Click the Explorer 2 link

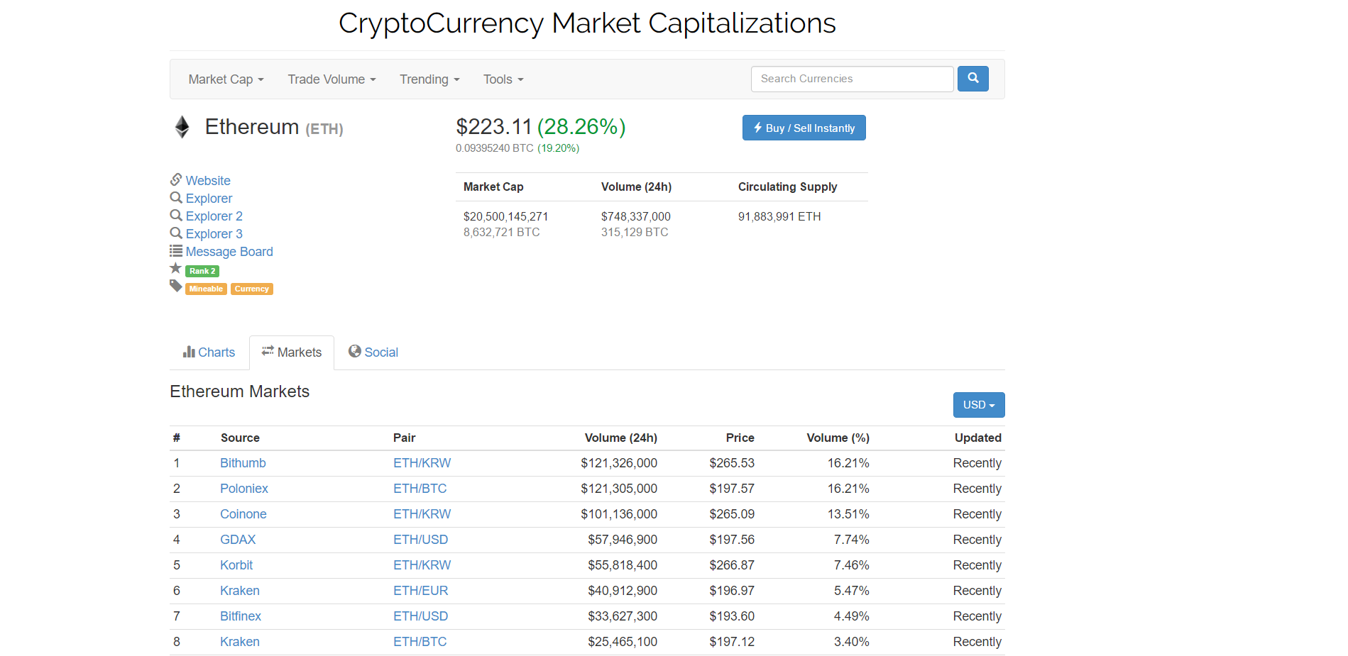[x=214, y=216]
